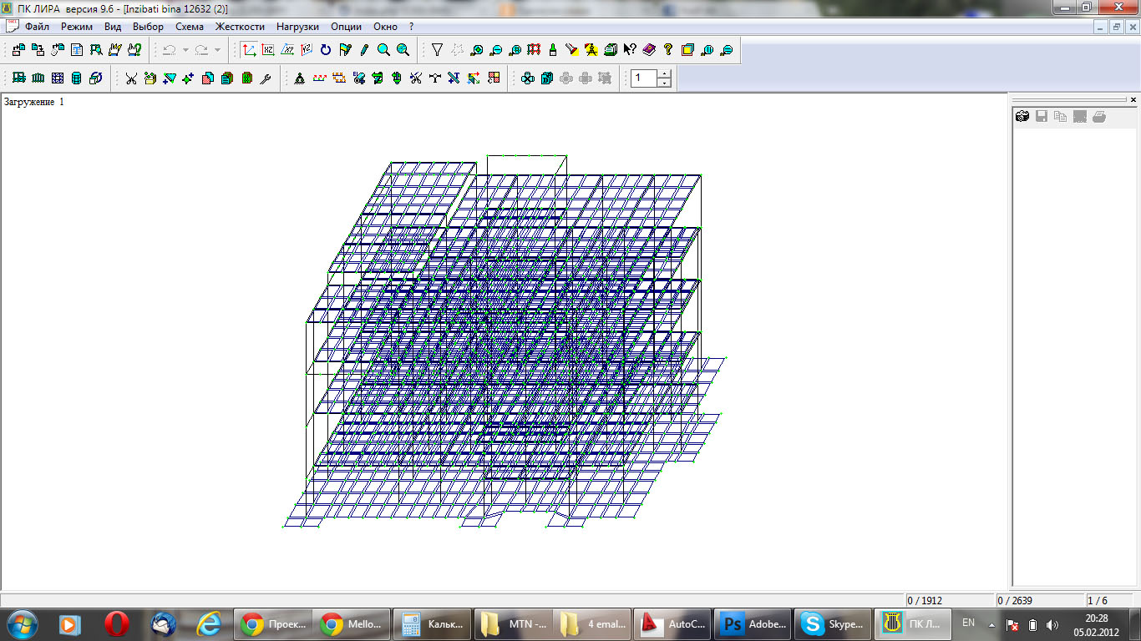The image size is (1141, 641).
Task: Open the Окно menu
Action: point(386,27)
